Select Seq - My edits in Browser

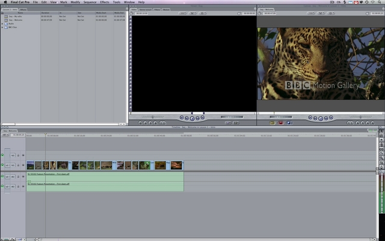coord(15,16)
